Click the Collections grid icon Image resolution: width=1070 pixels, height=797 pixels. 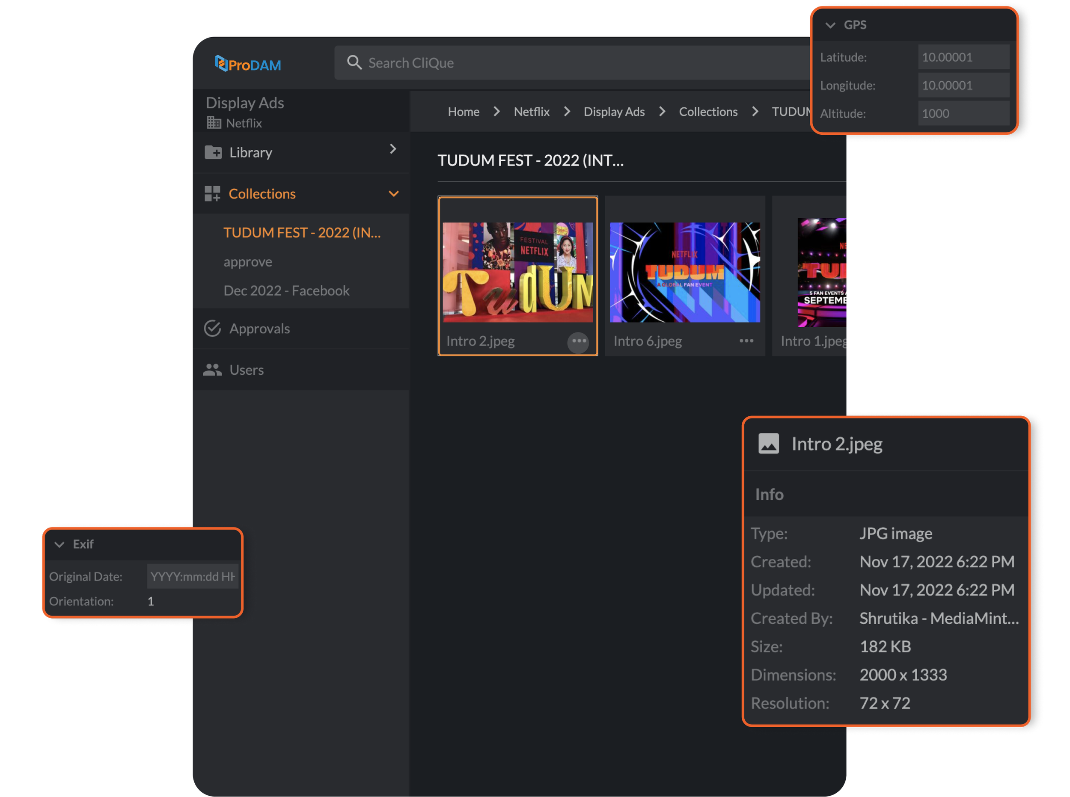tap(212, 193)
